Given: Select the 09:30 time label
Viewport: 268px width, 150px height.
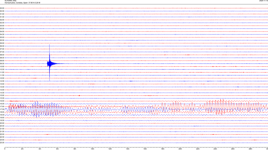Looking at the screenshot, I should click(2, 64).
